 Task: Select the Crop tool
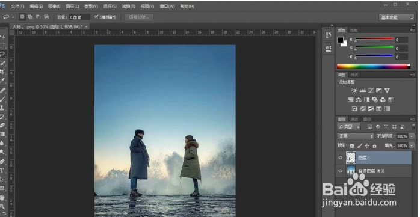tap(2, 72)
